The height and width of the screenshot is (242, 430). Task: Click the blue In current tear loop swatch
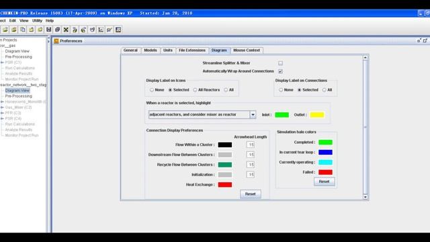(x=325, y=153)
